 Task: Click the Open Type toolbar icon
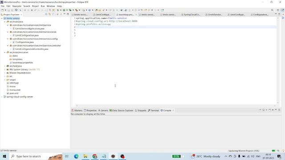pyautogui.click(x=96, y=10)
